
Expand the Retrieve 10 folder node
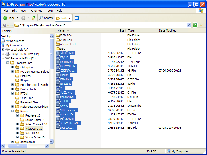pos(17,115)
